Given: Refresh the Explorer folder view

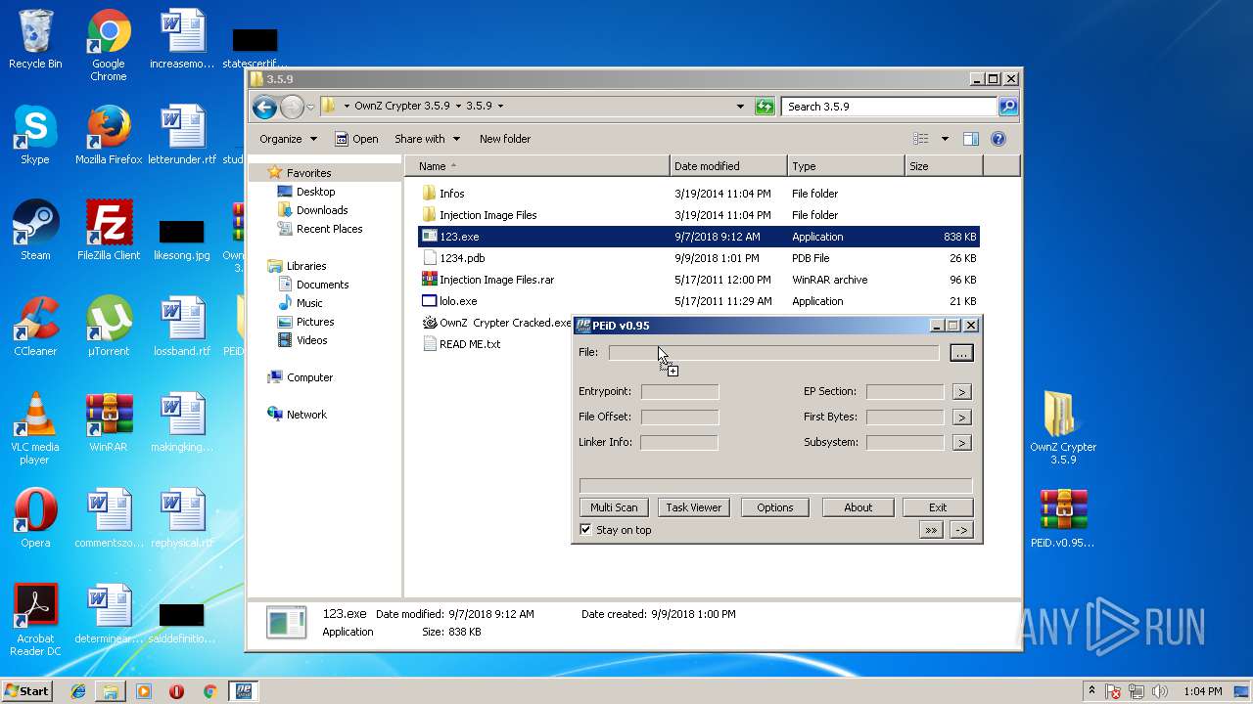Looking at the screenshot, I should [765, 107].
